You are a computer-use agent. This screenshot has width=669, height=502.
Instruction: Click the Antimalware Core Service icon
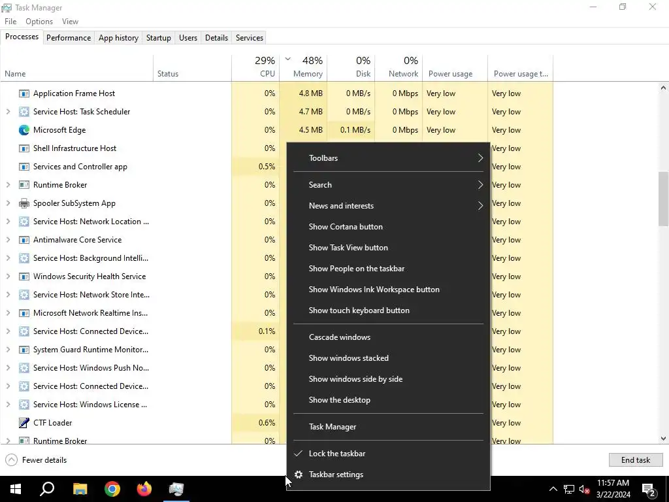(24, 240)
